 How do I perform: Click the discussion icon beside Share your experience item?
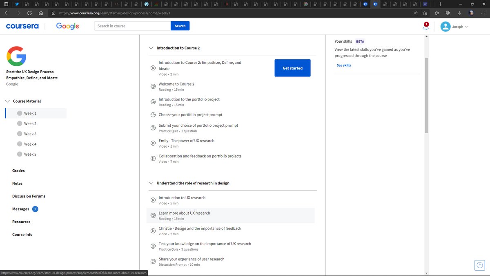click(153, 261)
